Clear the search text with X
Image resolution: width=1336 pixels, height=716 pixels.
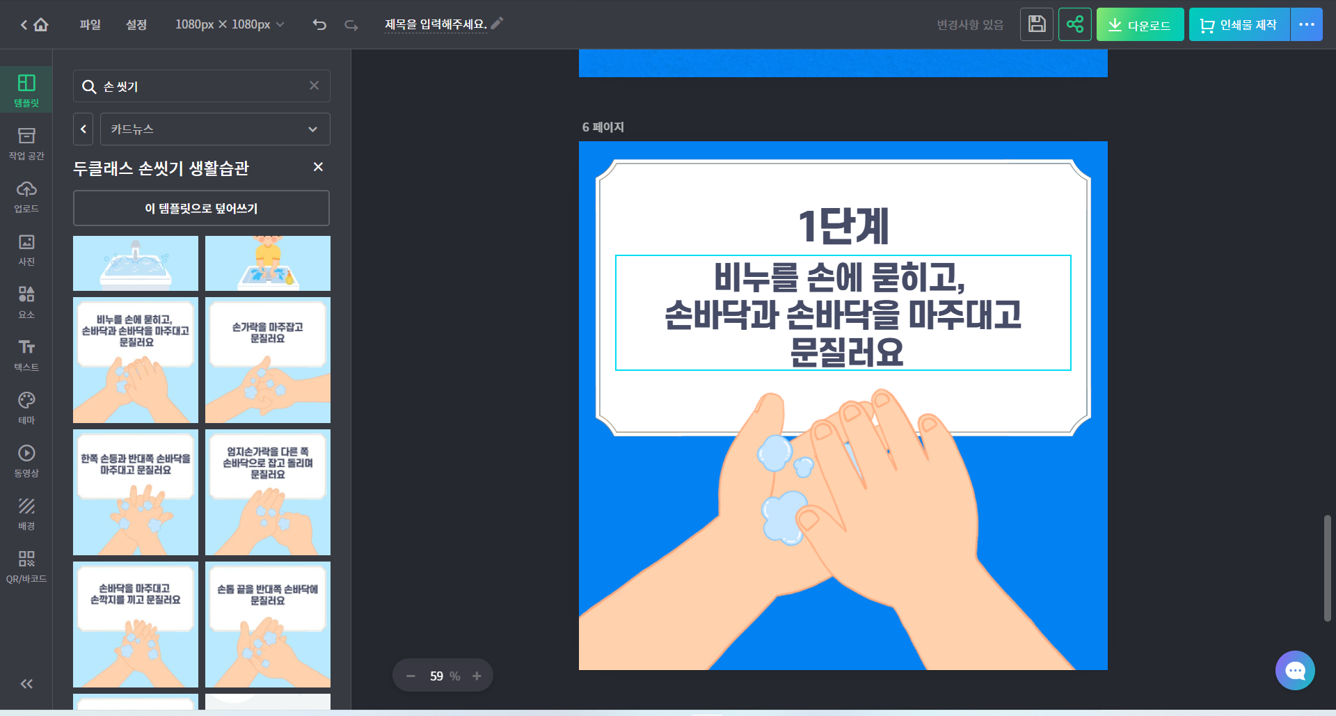pos(315,85)
